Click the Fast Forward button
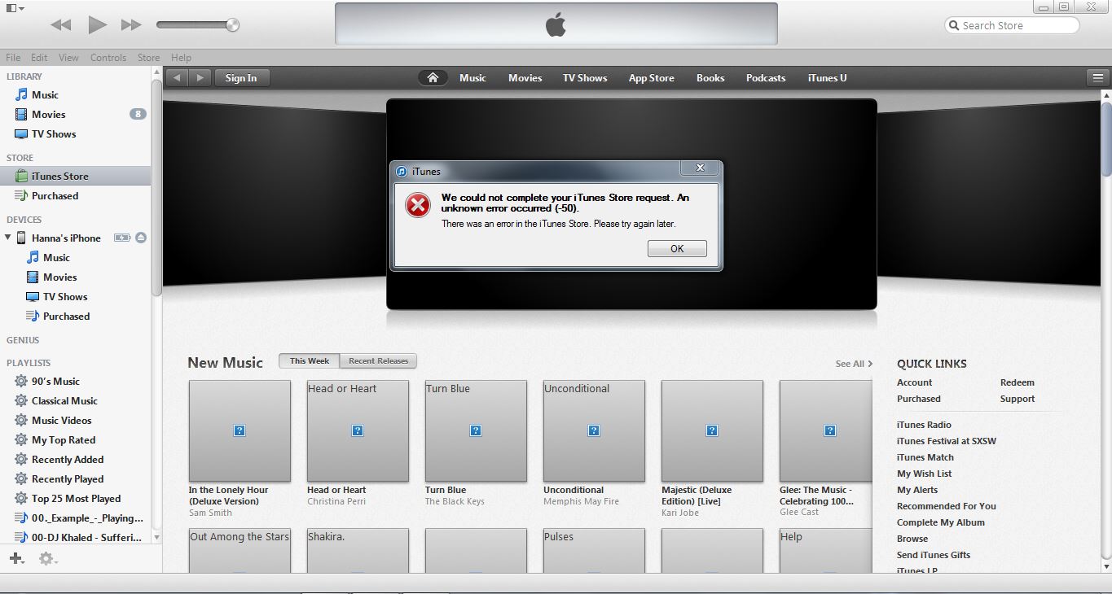 tap(131, 25)
